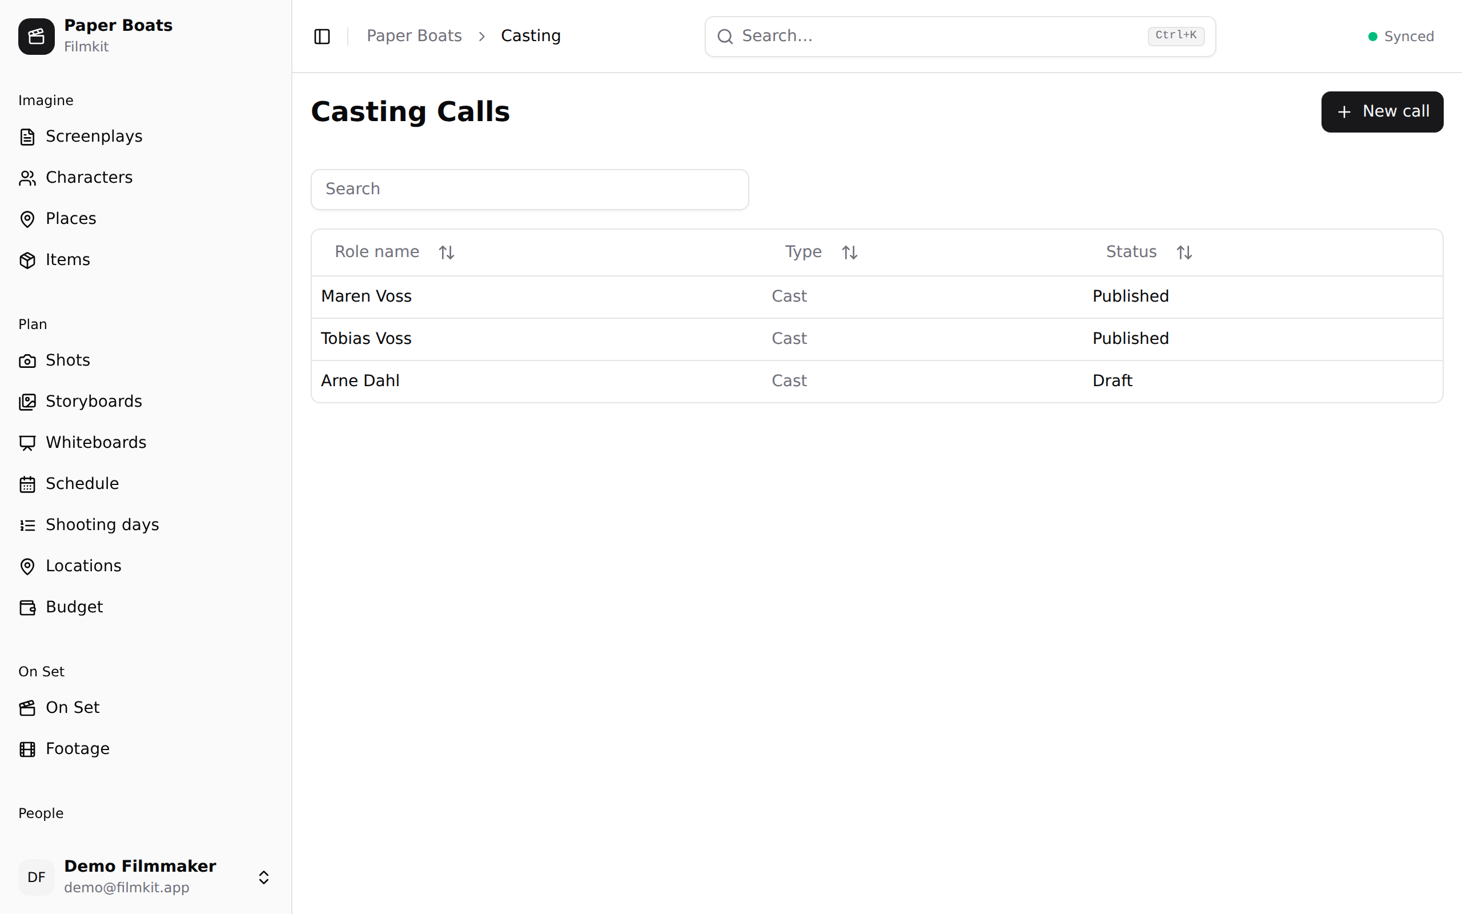The image size is (1462, 914).
Task: Open Screenplays in the sidebar
Action: click(145, 137)
